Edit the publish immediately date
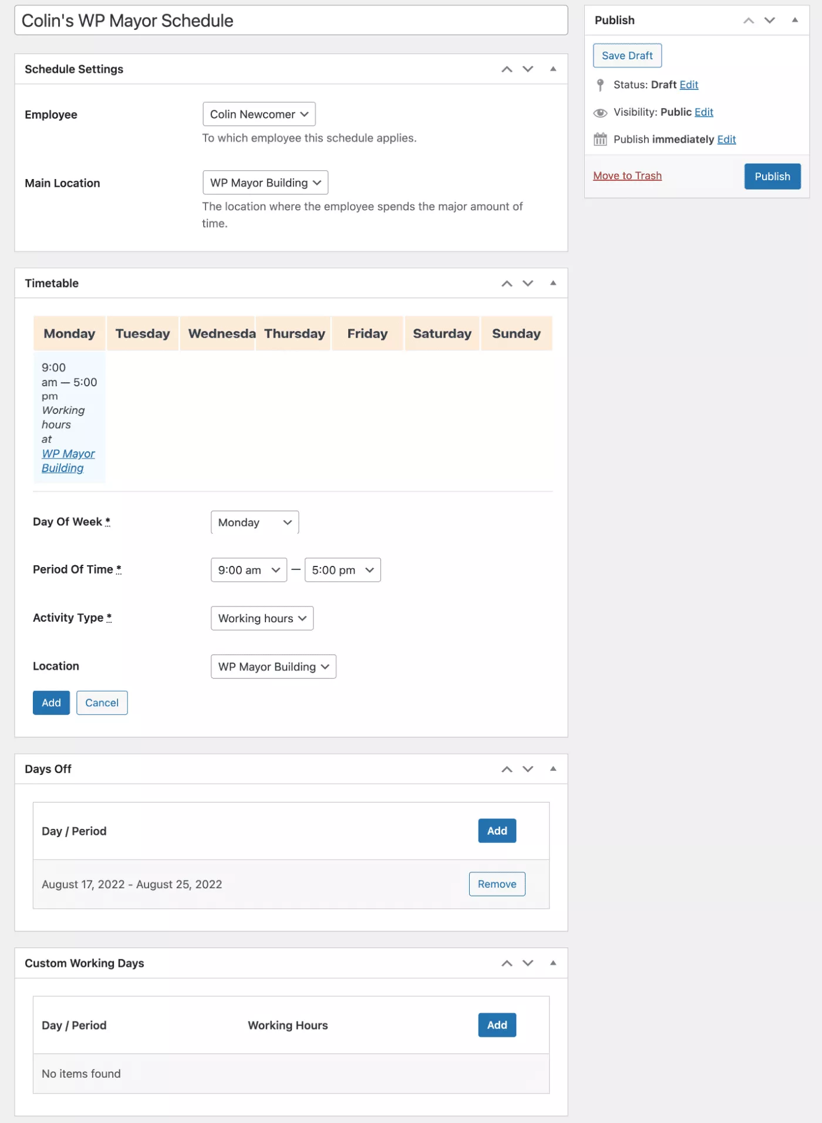 point(726,140)
